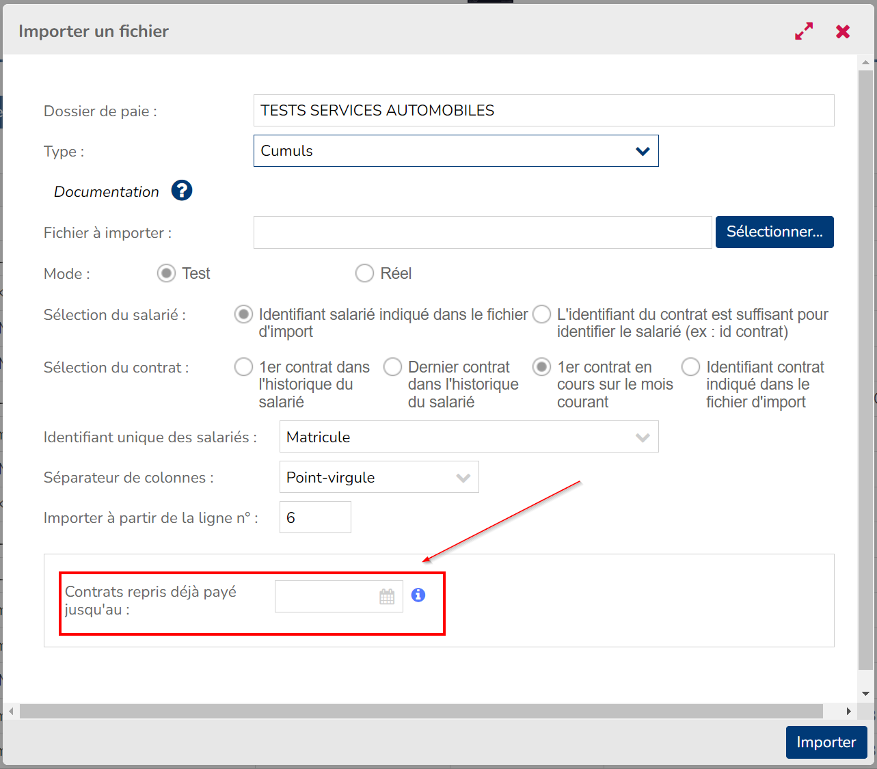This screenshot has height=769, width=877.
Task: Select the Réel mode radio button
Action: pos(364,273)
